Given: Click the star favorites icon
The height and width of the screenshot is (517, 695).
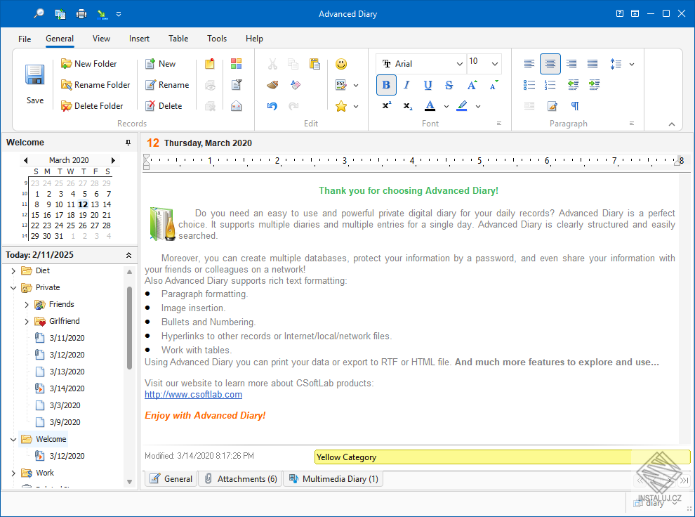Looking at the screenshot, I should click(341, 106).
